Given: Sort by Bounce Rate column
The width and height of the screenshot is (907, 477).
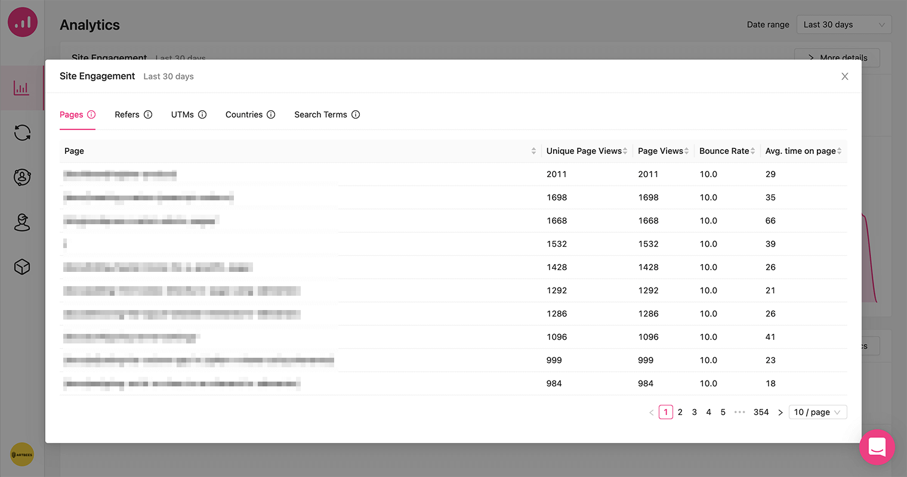Looking at the screenshot, I should (753, 151).
